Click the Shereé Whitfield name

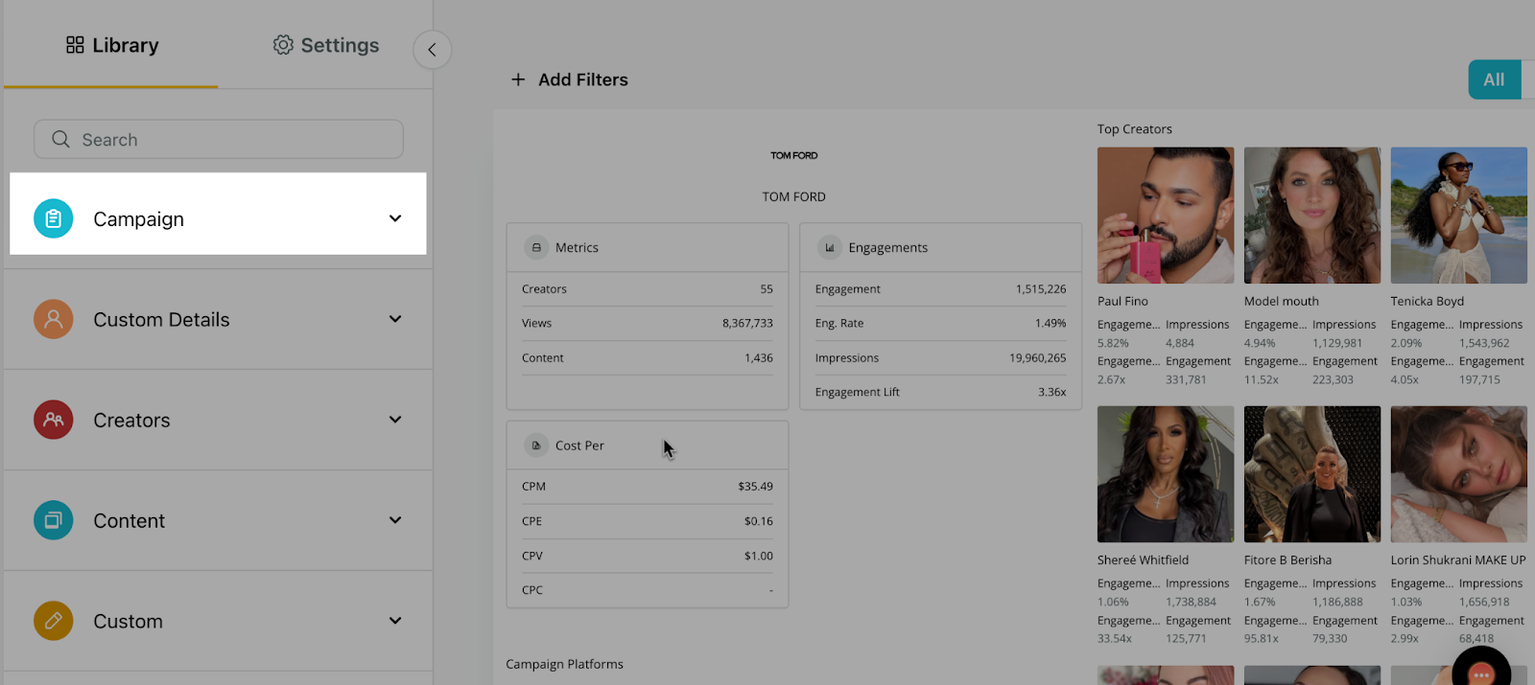click(x=1143, y=559)
